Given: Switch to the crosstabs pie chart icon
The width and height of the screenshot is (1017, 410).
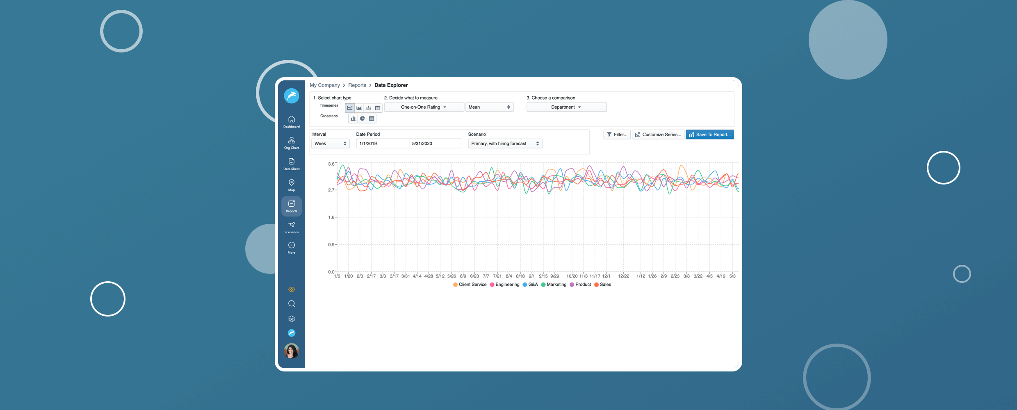Looking at the screenshot, I should click(363, 118).
